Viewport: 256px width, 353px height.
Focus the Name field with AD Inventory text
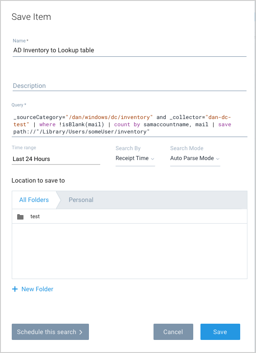[130, 50]
